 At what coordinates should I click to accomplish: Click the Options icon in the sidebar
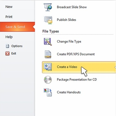click(x=7, y=46)
